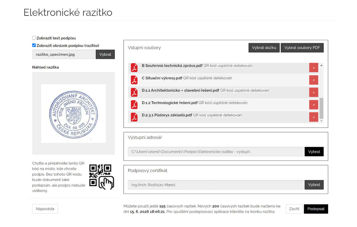357x227 pixels.
Task: Select D.2.3.1 Půdorys základů.pdf file name
Action: pyautogui.click(x=167, y=115)
